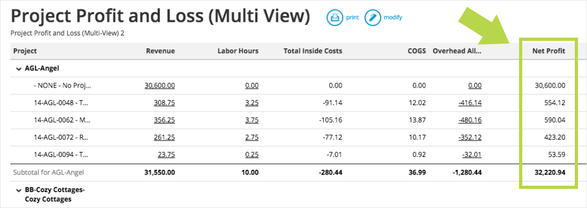Open revenue 356.25 for 14-AGL-0062

164,120
